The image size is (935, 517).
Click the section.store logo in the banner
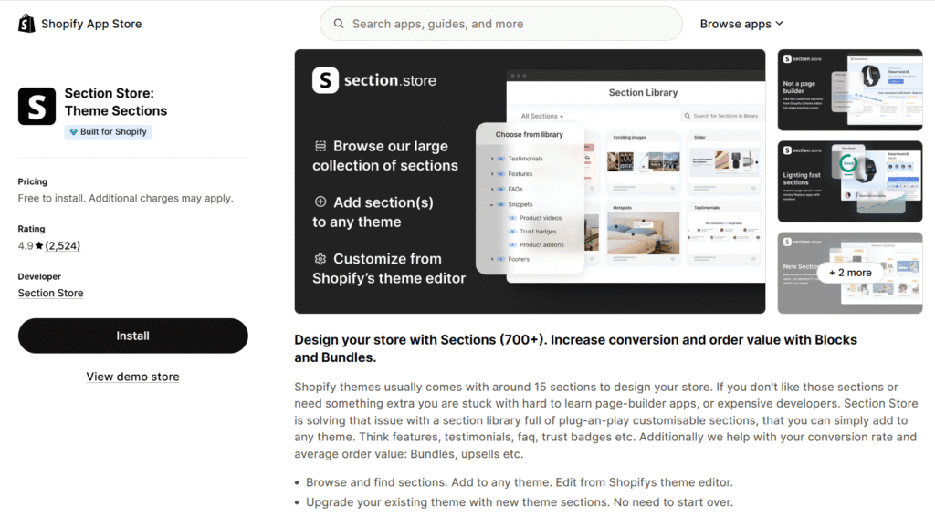tap(374, 80)
